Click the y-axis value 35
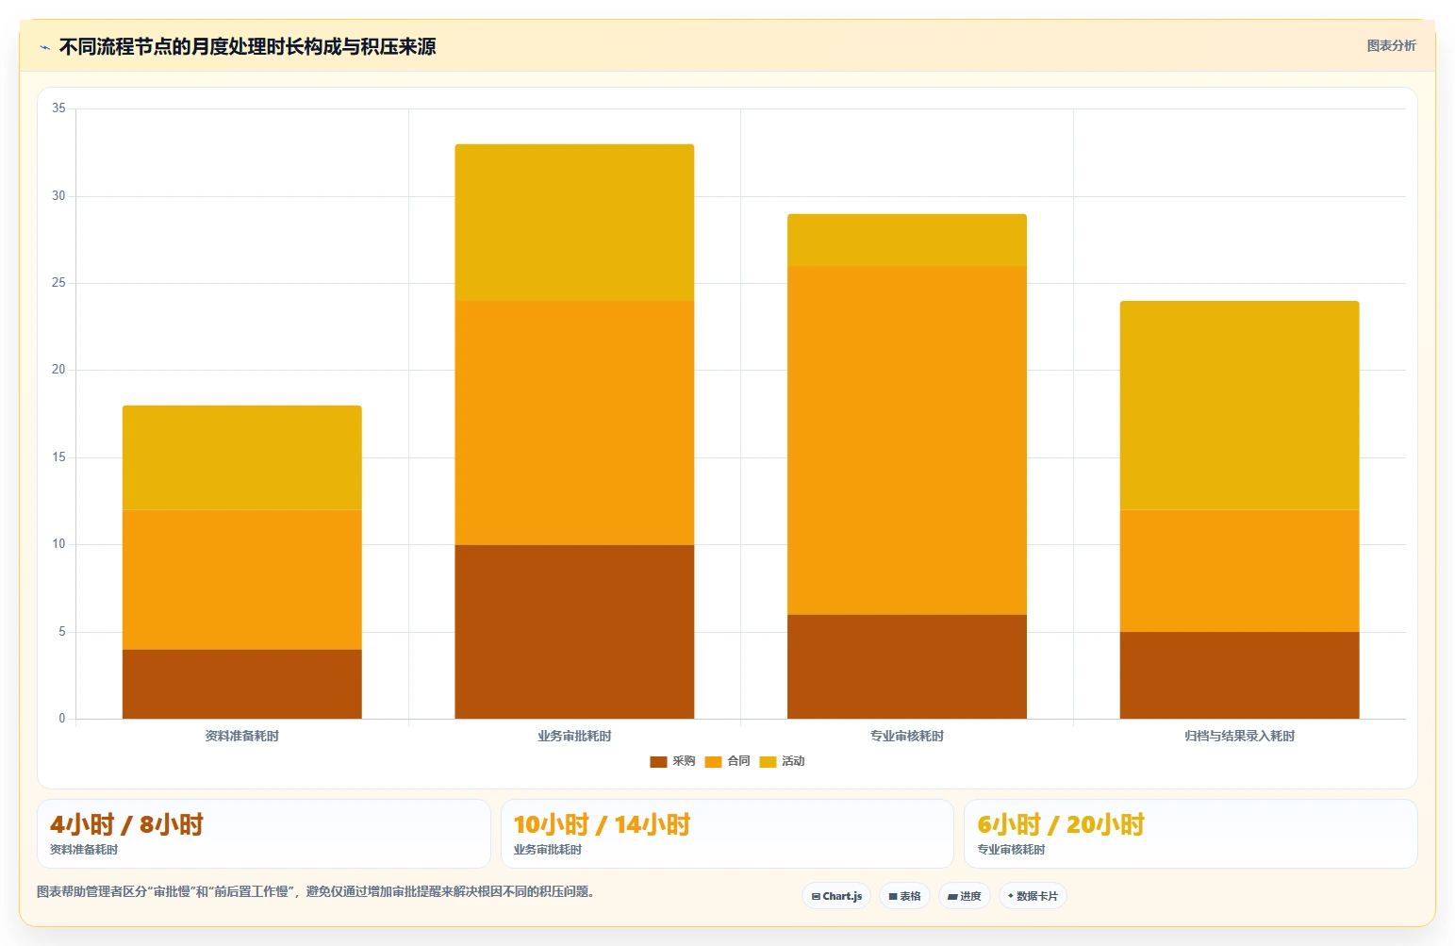Viewport: 1455px width, 946px height. (x=58, y=108)
